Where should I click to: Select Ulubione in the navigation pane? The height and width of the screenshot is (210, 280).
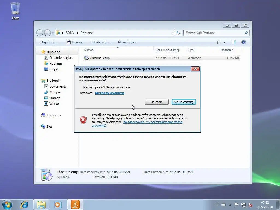point(53,52)
